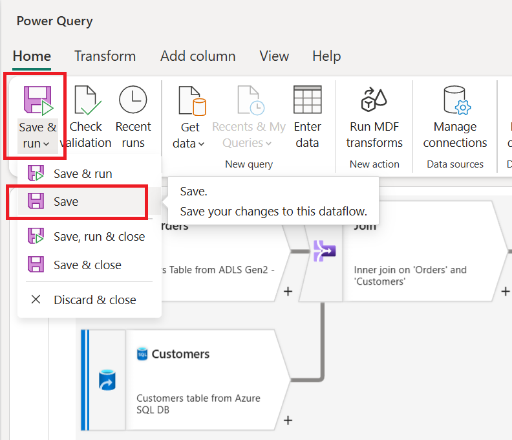
Task: Click the blue database source icon on Customers
Action: (x=107, y=380)
